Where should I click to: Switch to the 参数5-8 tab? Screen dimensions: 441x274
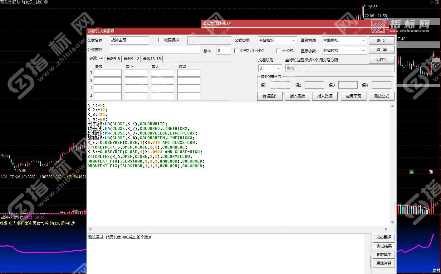113,59
